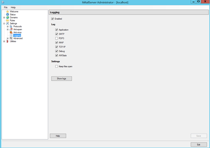This screenshot has height=148, width=210.
Task: Click the Rules folder icon
Action: click(x=8, y=20)
